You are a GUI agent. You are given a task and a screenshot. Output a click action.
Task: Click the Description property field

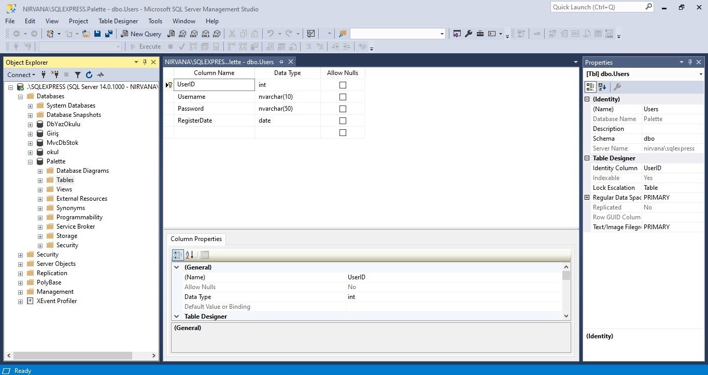coord(673,129)
